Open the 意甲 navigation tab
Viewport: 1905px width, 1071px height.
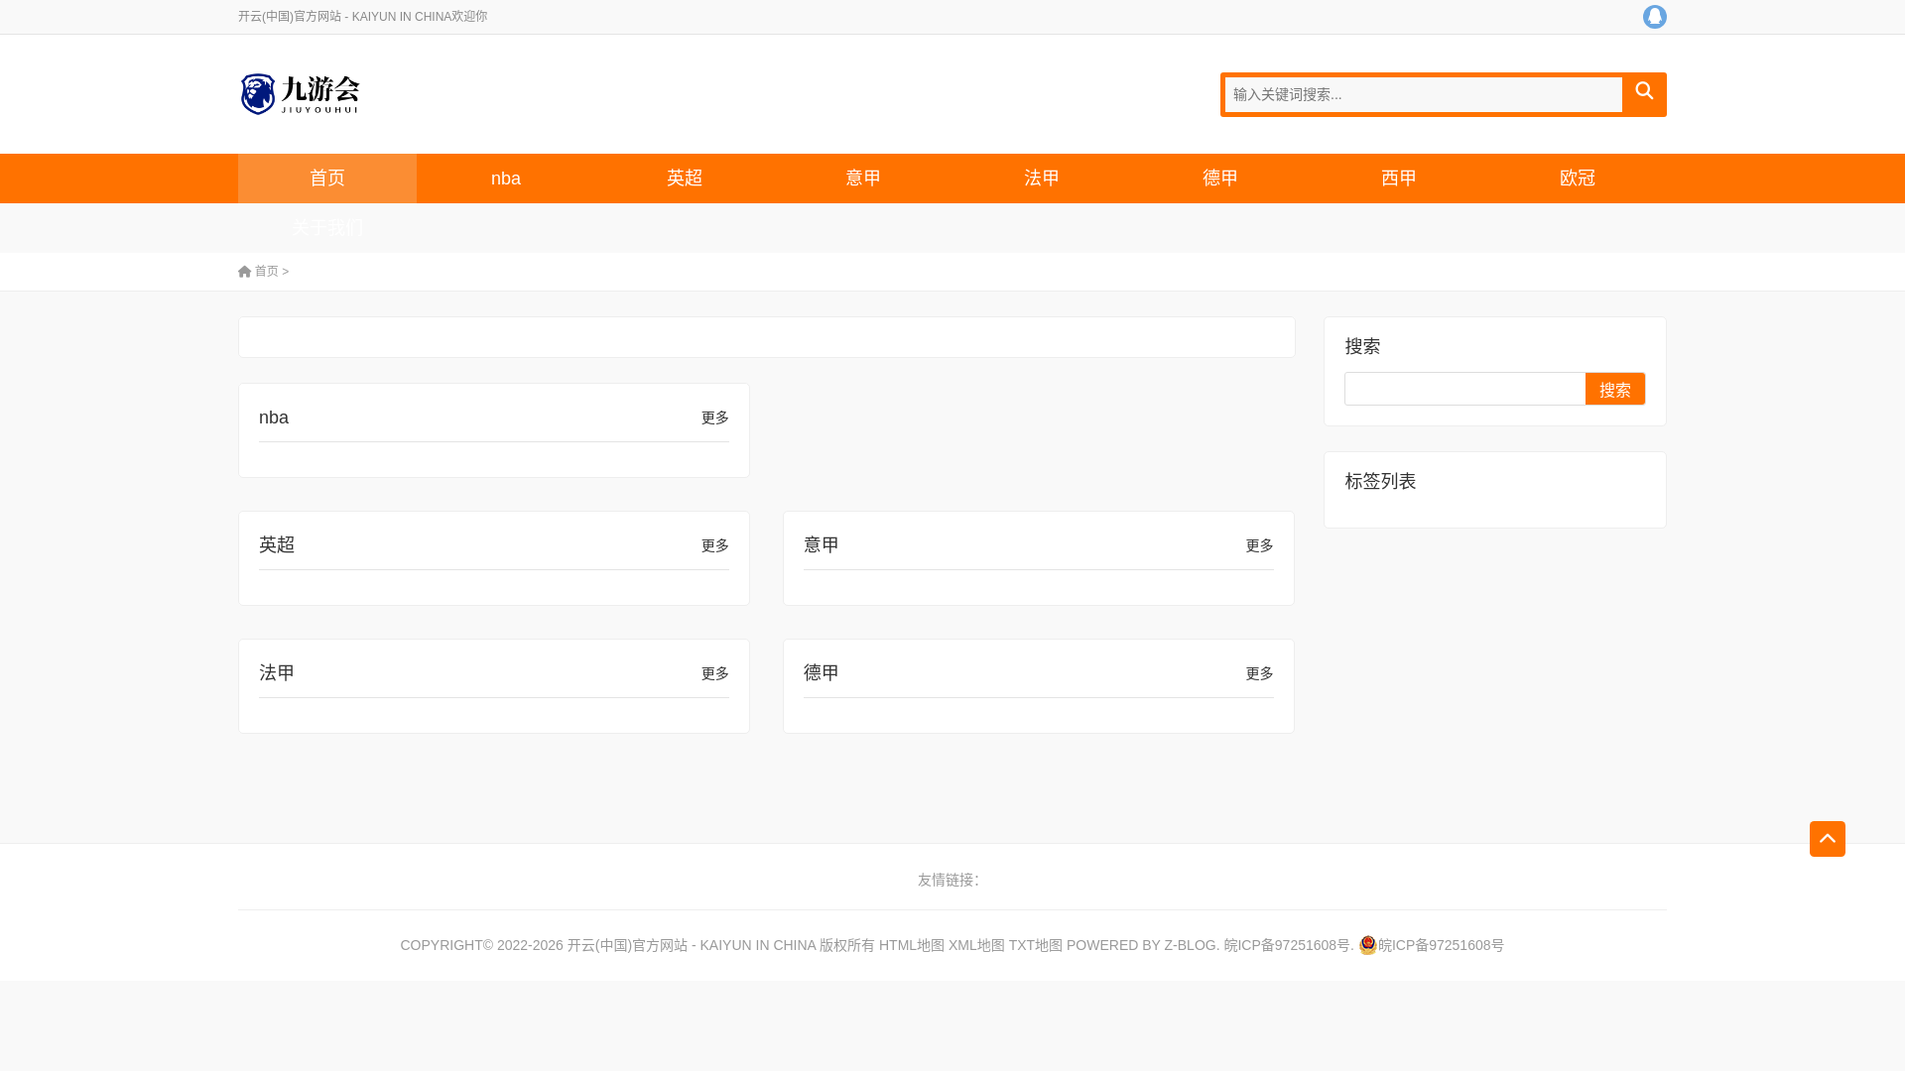coord(863,178)
